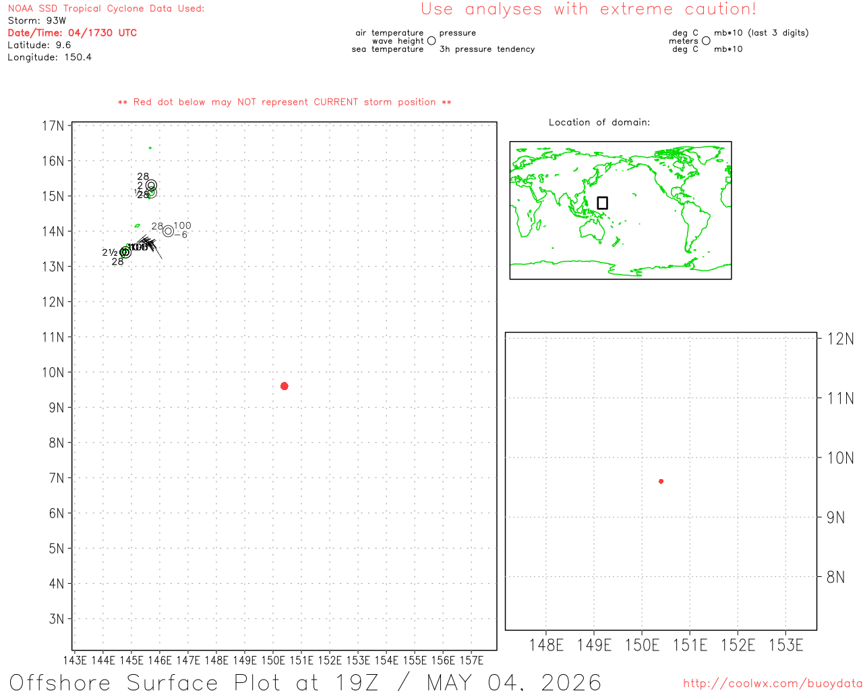This screenshot has height=691, width=863.
Task: Click the red dot in zoomed inset map
Action: pos(661,481)
